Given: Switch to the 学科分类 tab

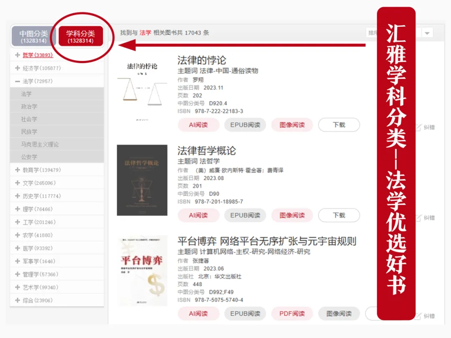Looking at the screenshot, I should tap(81, 36).
